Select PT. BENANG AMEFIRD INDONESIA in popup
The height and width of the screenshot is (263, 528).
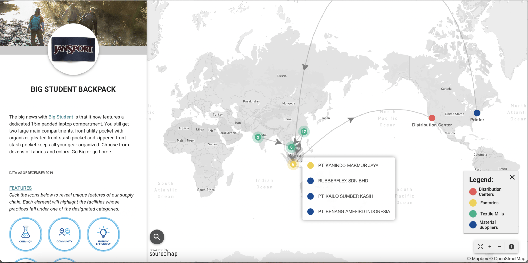[349, 212]
